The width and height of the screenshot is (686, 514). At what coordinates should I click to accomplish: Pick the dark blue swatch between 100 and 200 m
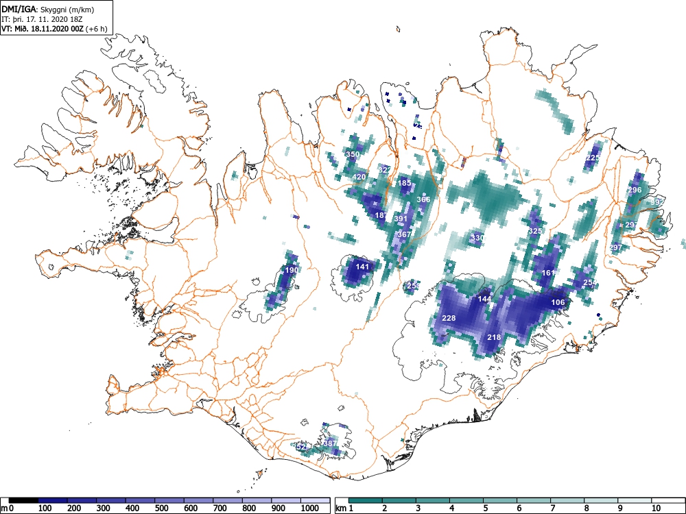click(x=53, y=500)
